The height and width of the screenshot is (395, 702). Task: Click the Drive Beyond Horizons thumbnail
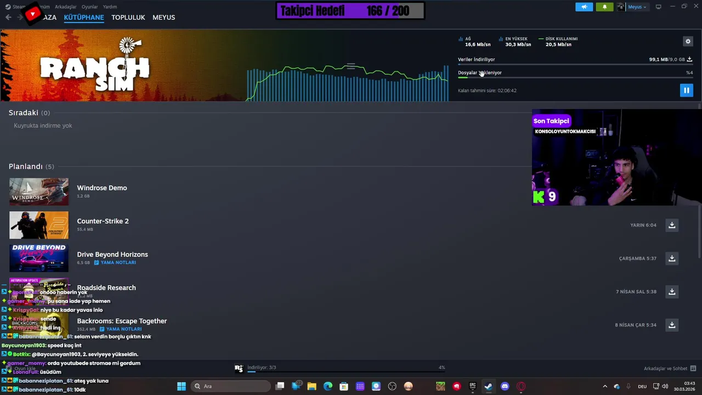39,258
